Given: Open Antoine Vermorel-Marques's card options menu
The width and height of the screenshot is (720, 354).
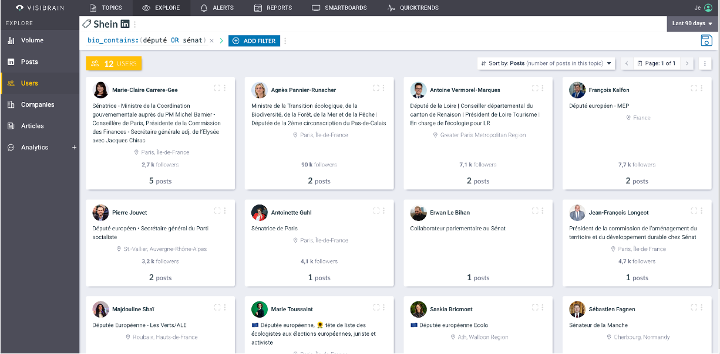Looking at the screenshot, I should pyautogui.click(x=543, y=88).
